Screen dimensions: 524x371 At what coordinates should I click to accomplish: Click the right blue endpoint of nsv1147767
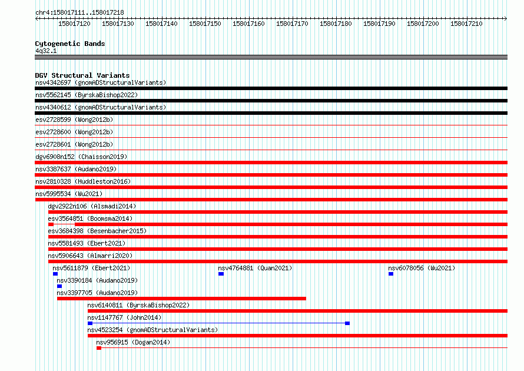[x=347, y=323]
